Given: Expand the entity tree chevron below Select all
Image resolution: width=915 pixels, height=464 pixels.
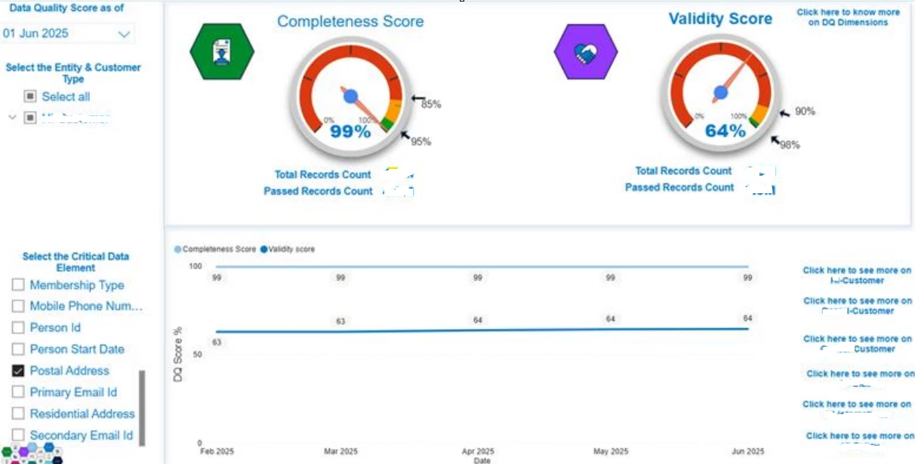Looking at the screenshot, I should (x=11, y=118).
